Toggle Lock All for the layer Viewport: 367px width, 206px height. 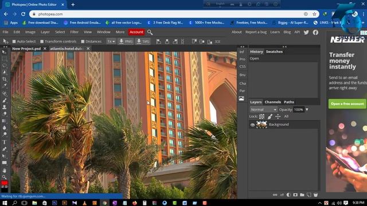tap(286, 116)
